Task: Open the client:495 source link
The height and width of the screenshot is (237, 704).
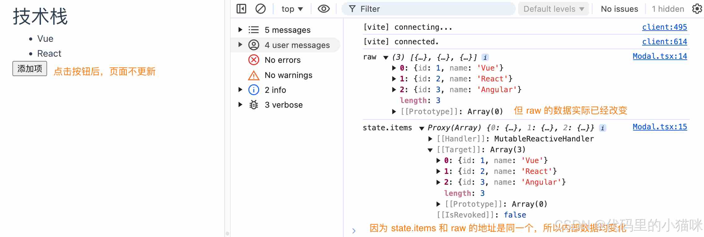Action: (x=664, y=27)
